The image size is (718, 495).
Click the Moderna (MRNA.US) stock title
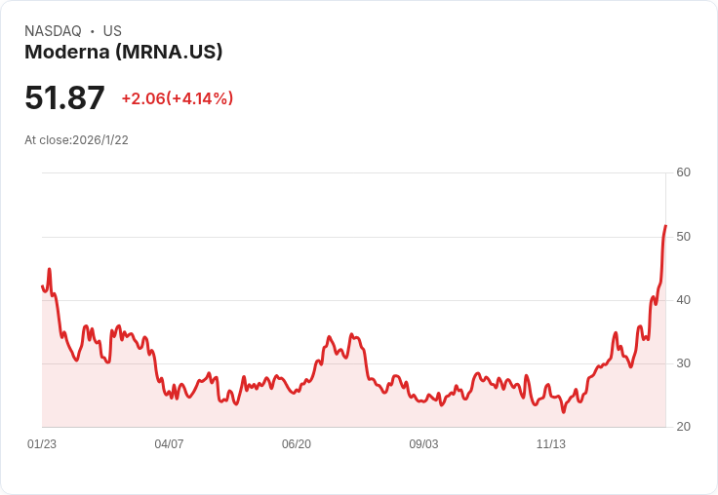tap(124, 53)
